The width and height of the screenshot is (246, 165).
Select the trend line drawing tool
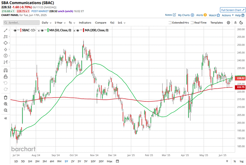click(5, 30)
